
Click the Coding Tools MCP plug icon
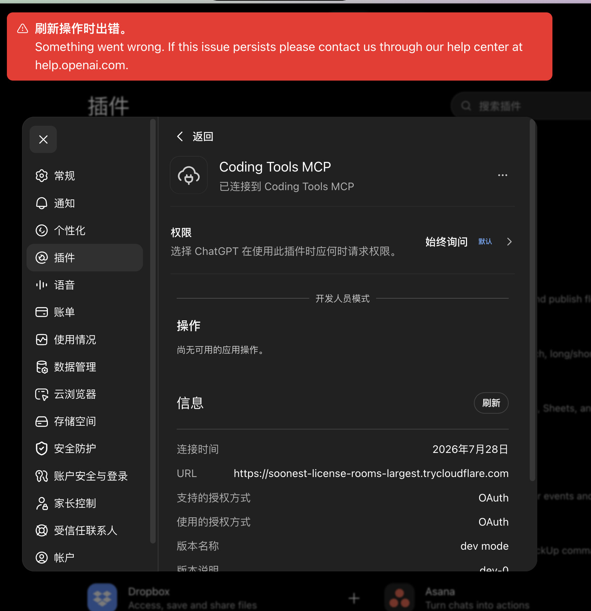189,175
